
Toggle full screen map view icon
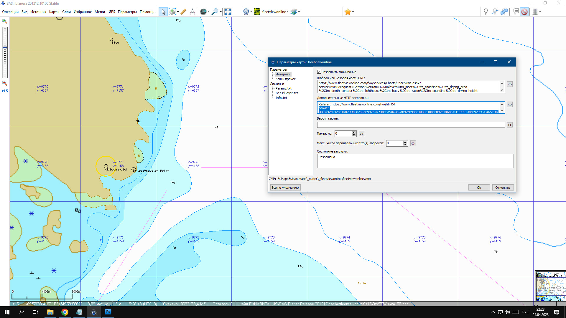(x=228, y=12)
